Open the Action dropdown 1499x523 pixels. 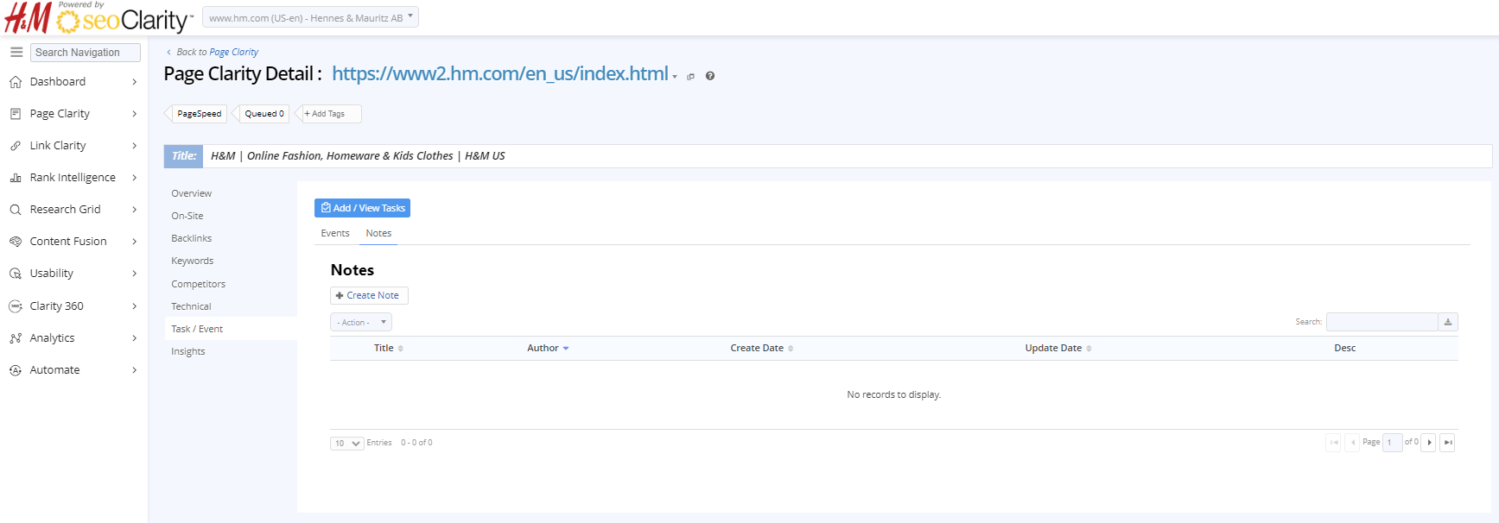click(x=361, y=322)
